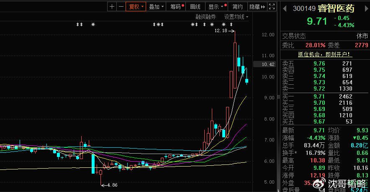Click the minus zoom-out icon
The width and height of the screenshot is (370, 192).
[121, 6]
